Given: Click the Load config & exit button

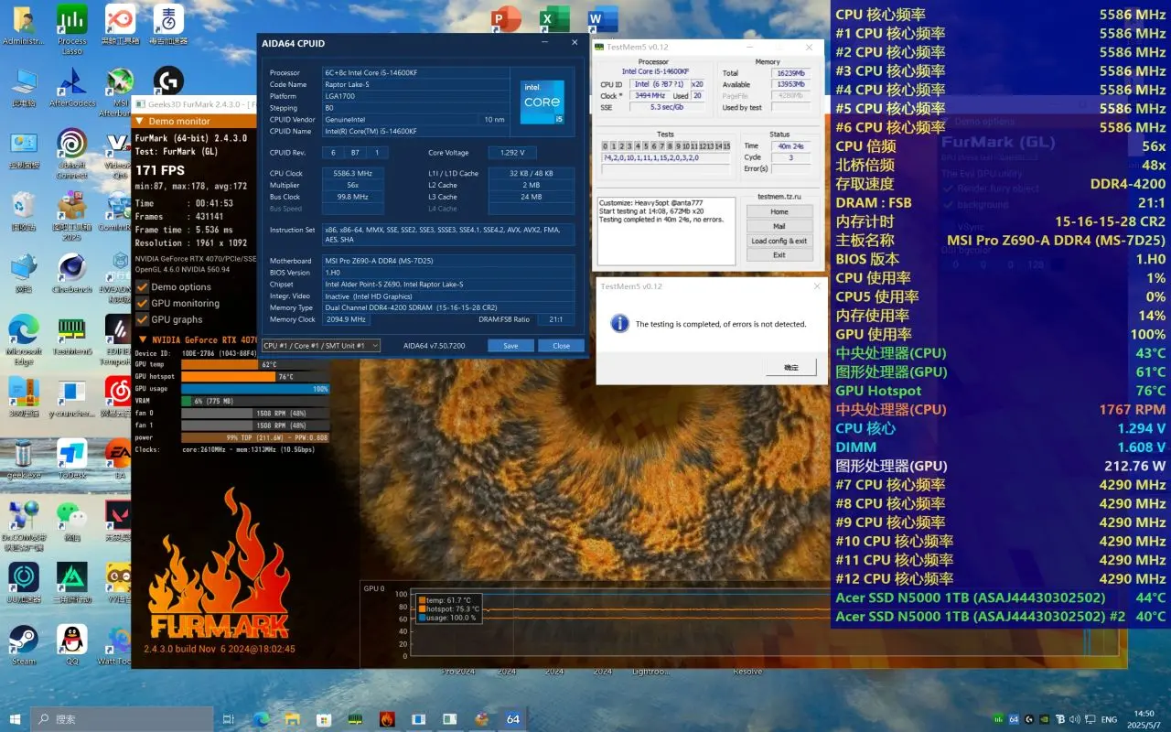Looking at the screenshot, I should (x=779, y=241).
